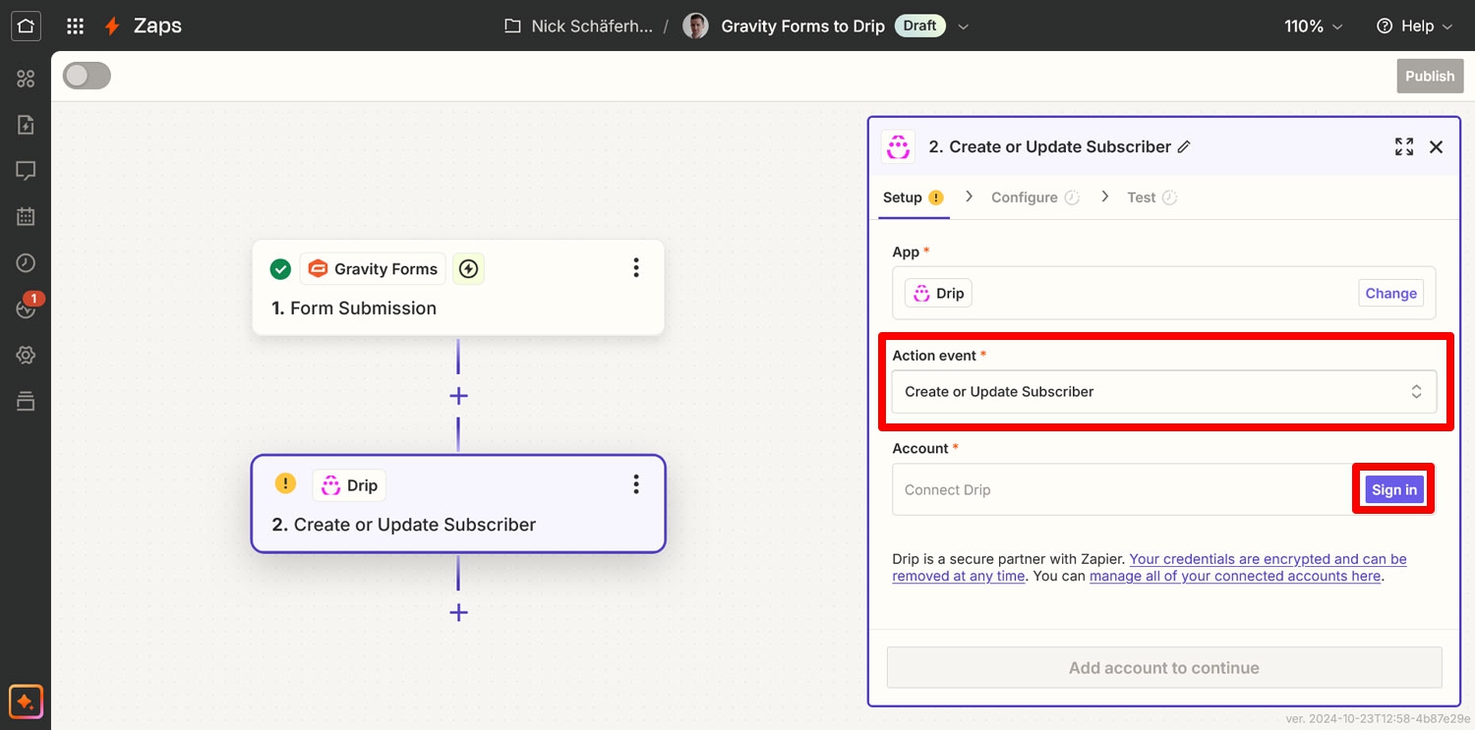Screen dimensions: 1475x730
Task: Open the 110% zoom level dropdown
Action: point(1313,27)
